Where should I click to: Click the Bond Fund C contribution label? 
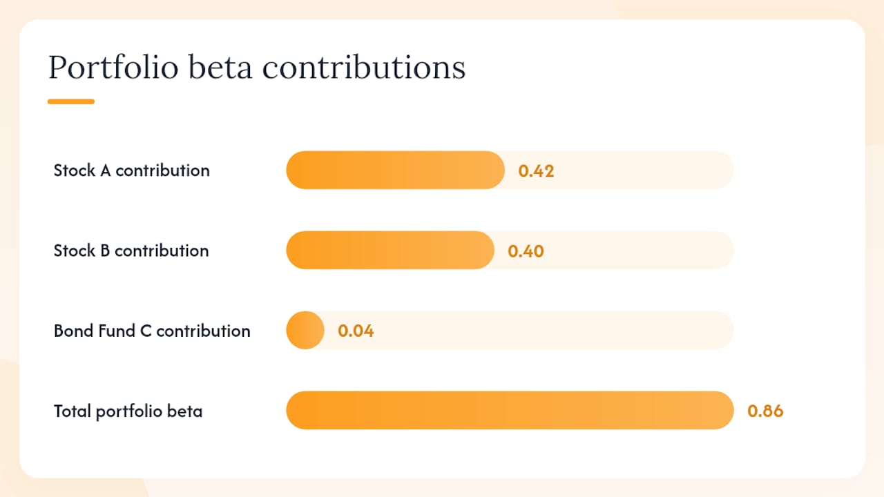coord(152,331)
